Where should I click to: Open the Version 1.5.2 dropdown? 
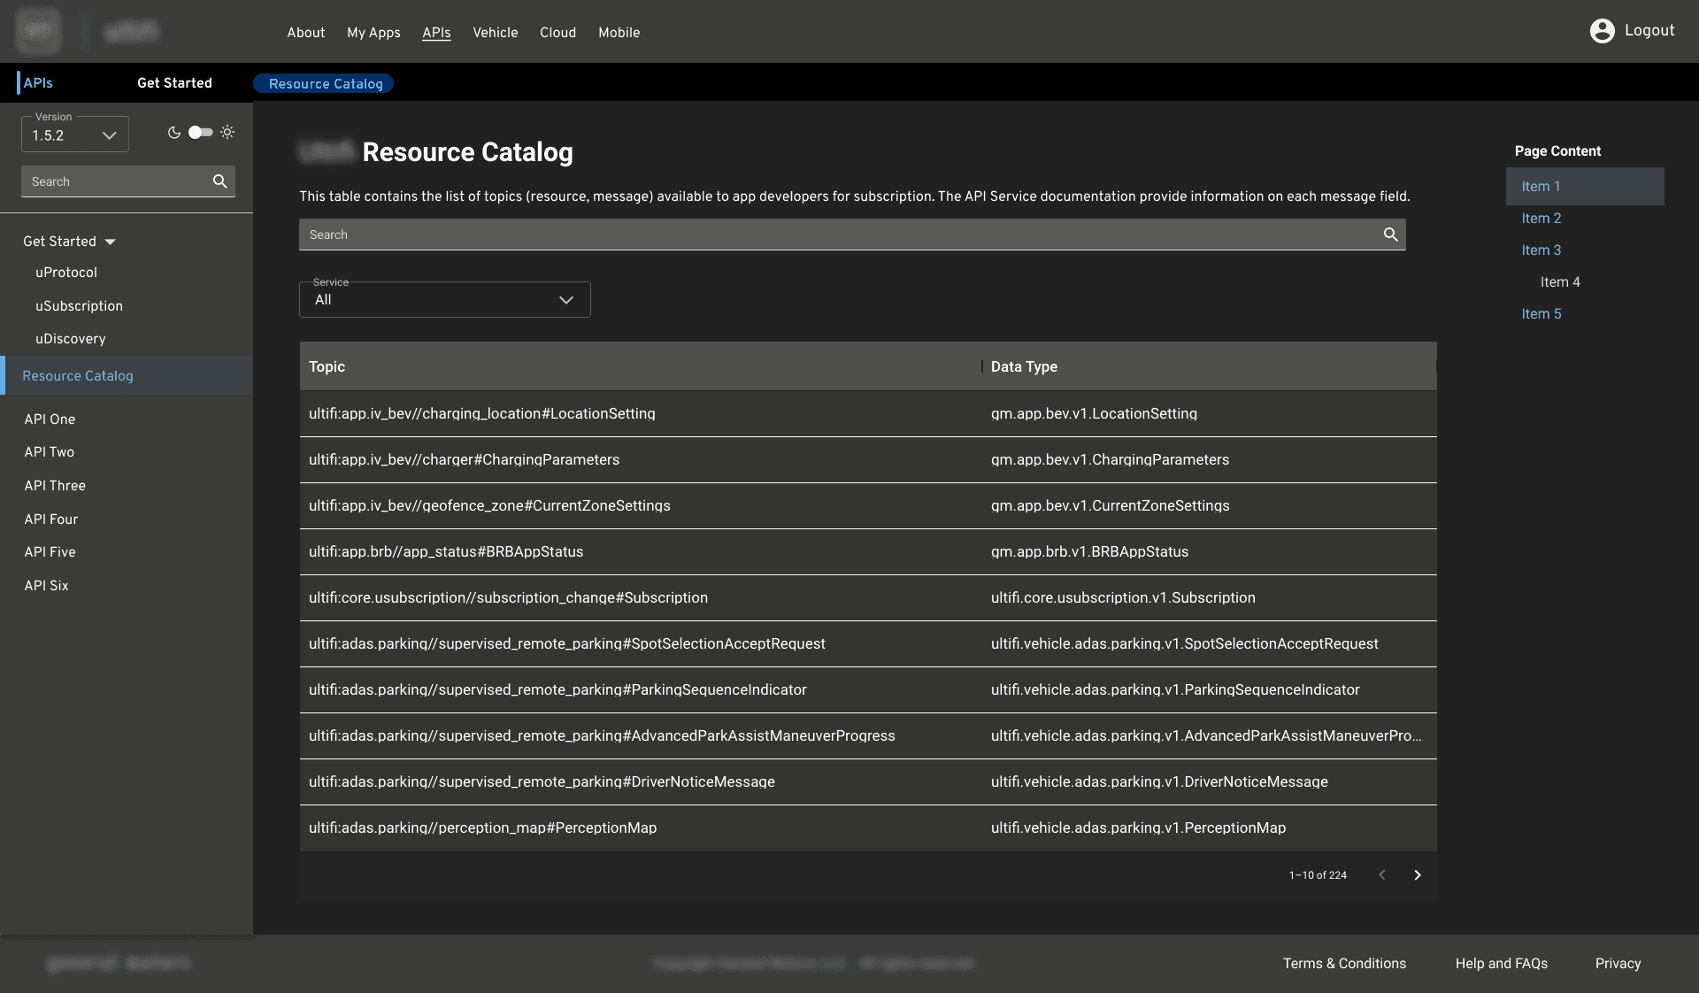pyautogui.click(x=75, y=135)
